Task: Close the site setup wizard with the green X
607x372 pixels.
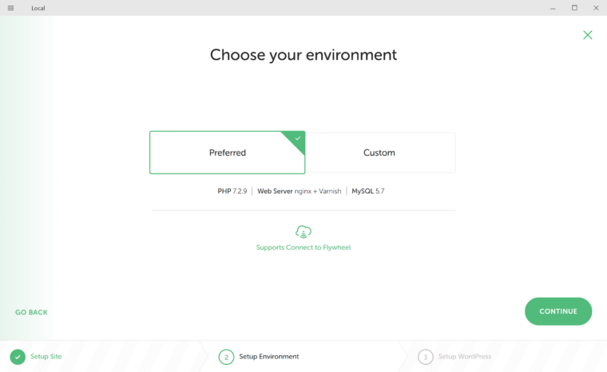Action: [588, 35]
